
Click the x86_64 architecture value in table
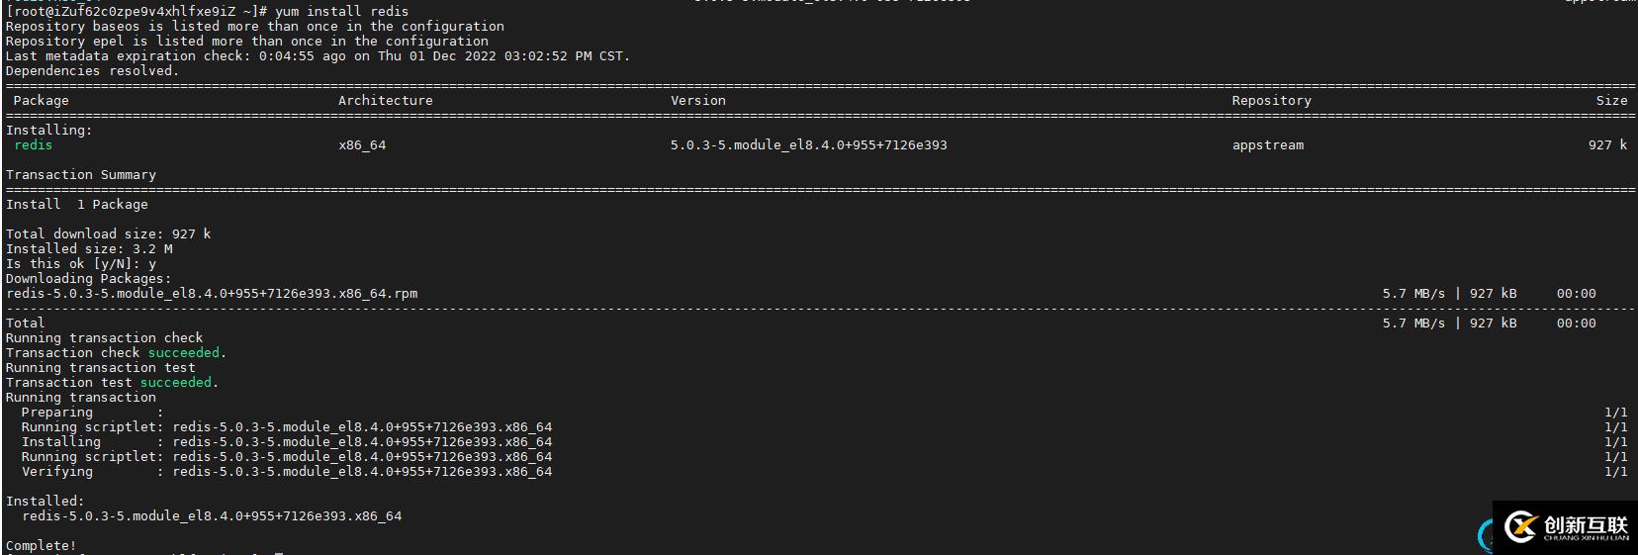362,145
